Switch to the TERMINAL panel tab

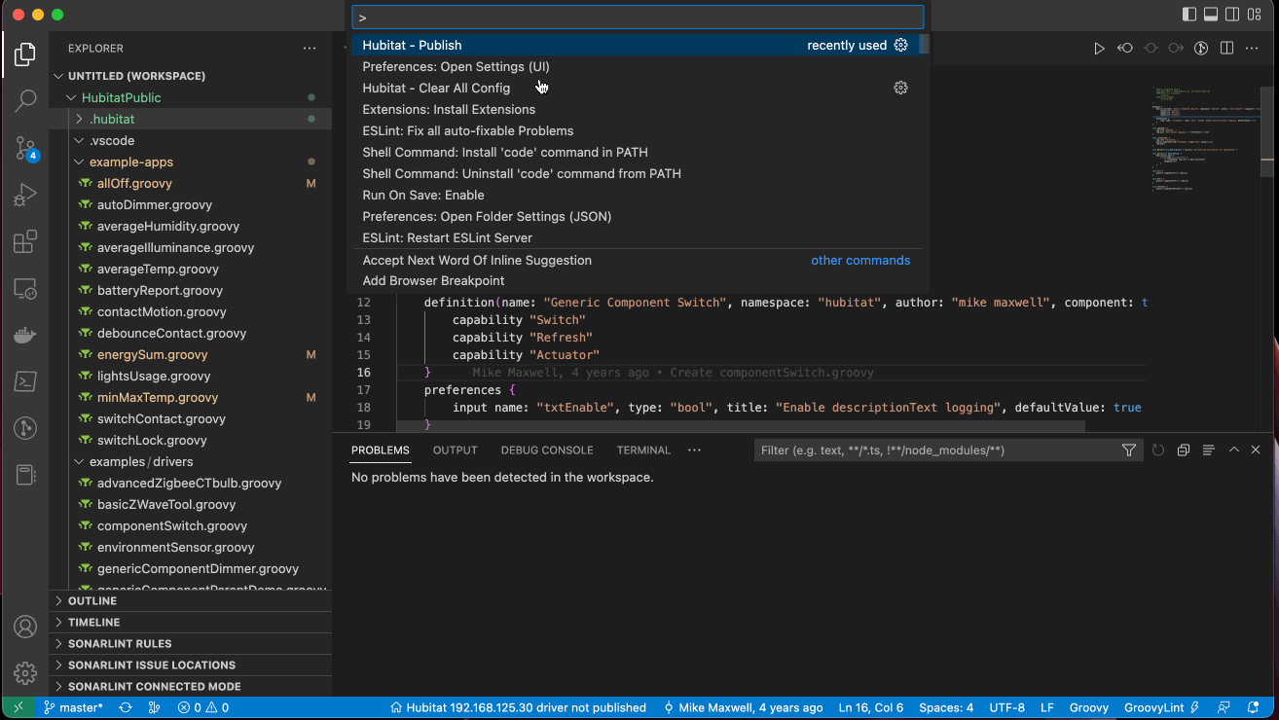643,450
